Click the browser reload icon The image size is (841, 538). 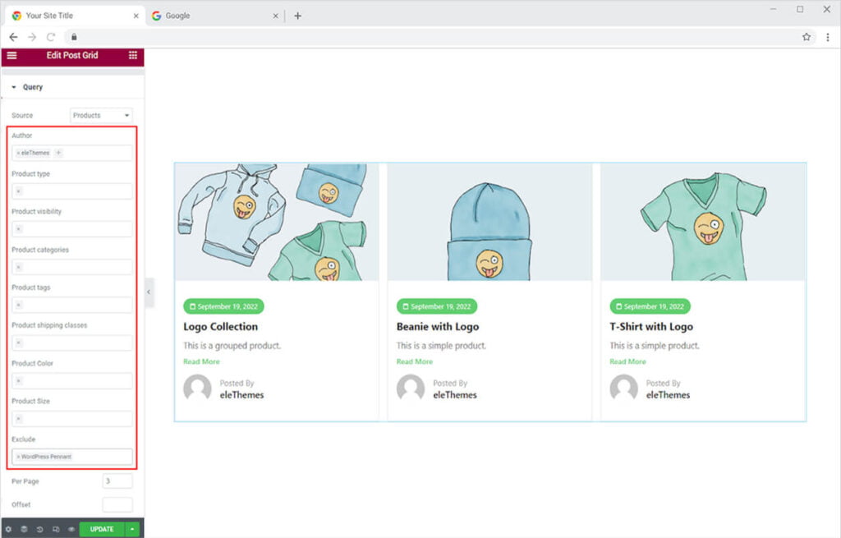[x=51, y=37]
